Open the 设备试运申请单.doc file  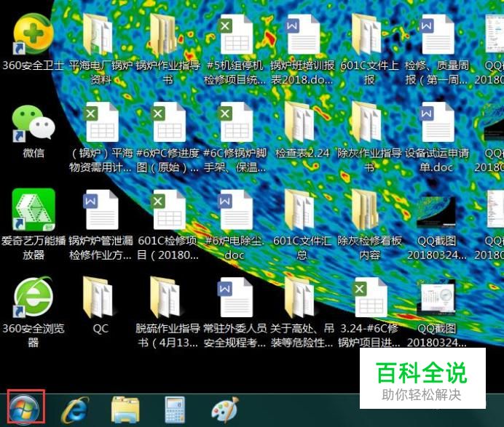(x=437, y=123)
